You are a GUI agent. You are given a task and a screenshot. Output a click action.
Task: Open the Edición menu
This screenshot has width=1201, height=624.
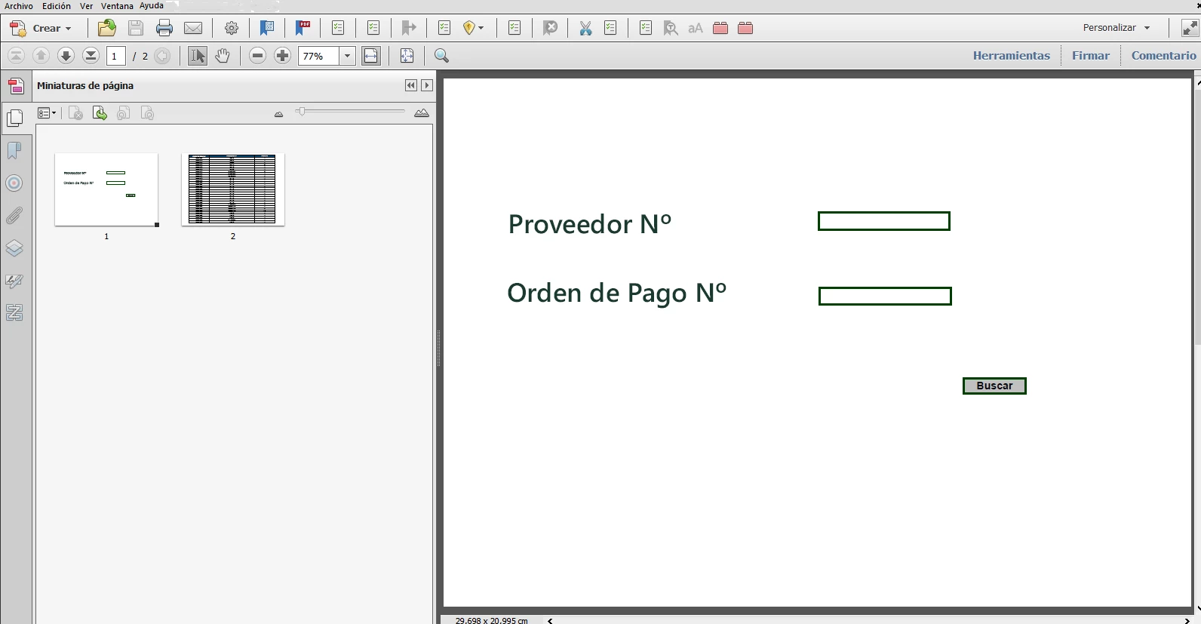coord(57,5)
